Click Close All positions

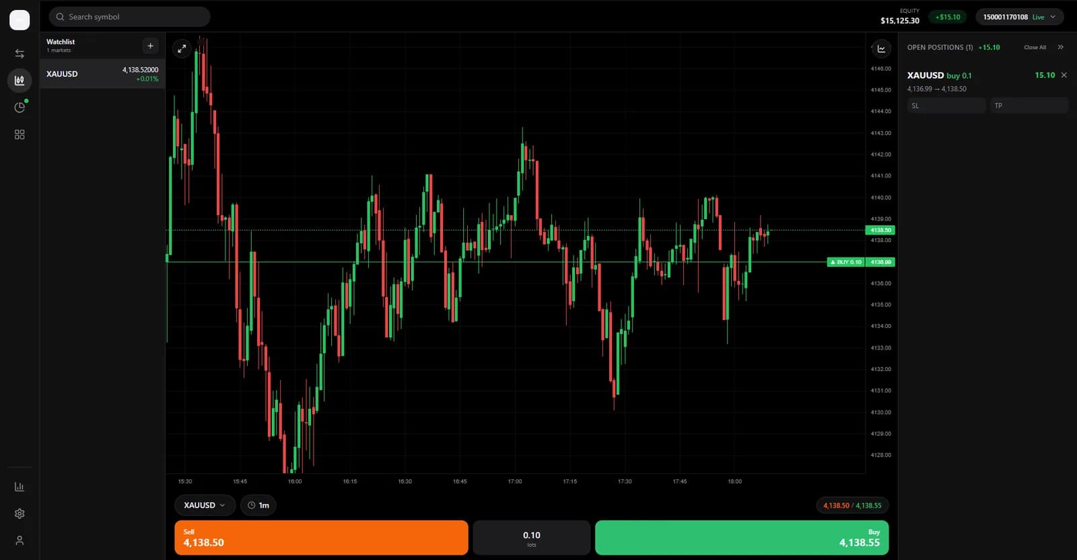1035,47
